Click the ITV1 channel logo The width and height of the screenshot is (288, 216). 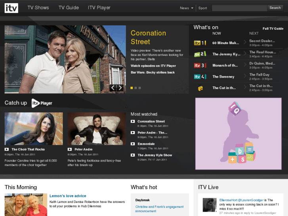coord(200,43)
